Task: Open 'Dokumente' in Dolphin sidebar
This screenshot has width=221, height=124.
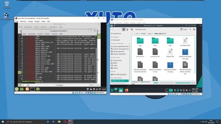Action: pyautogui.click(x=116, y=61)
